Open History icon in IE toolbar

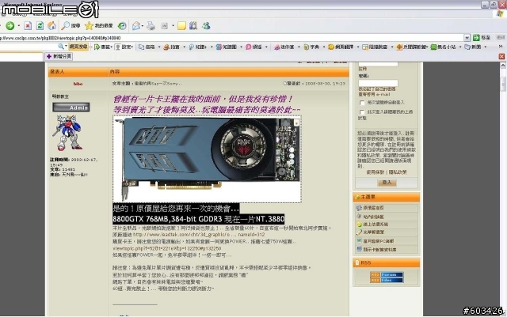coord(122,26)
